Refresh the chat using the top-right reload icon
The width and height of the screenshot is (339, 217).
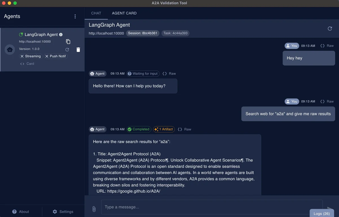tap(330, 29)
